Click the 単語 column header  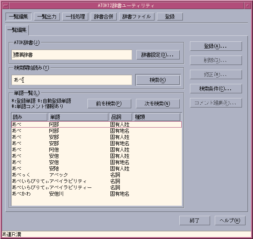point(79,117)
